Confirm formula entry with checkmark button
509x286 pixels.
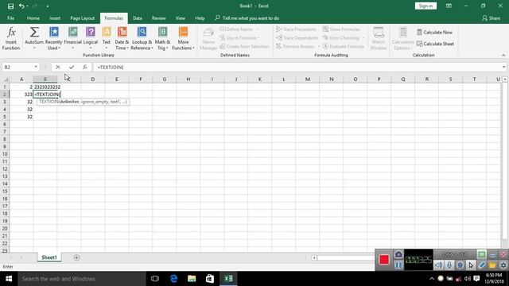pos(72,67)
